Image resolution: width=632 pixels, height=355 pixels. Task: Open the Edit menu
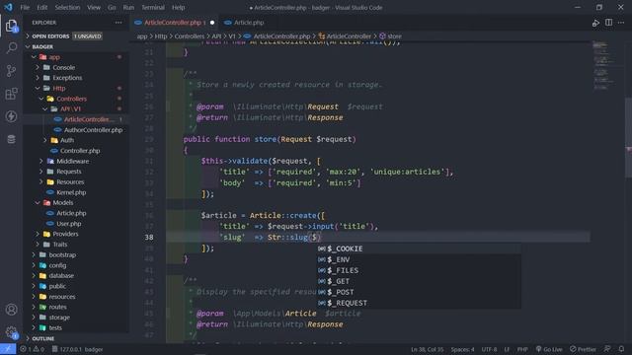tap(41, 7)
